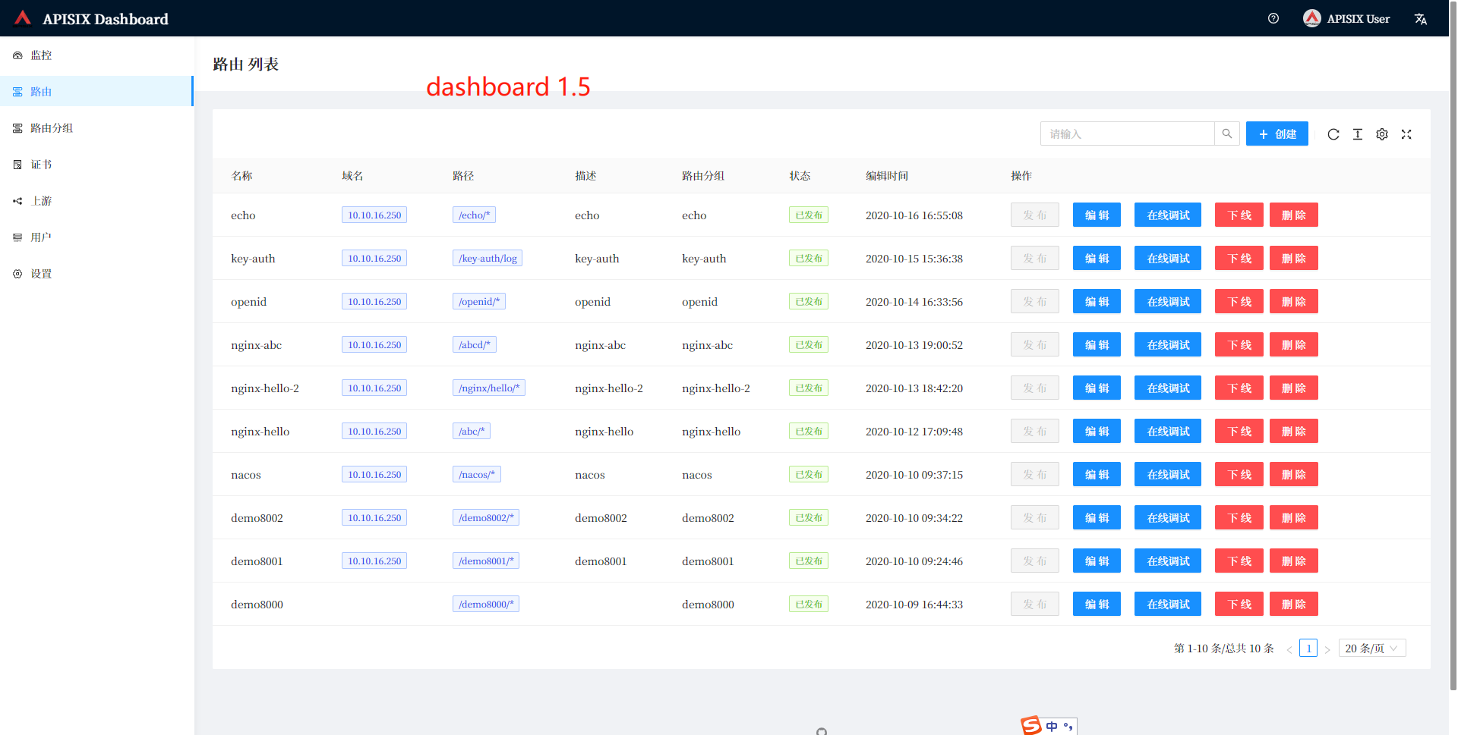Click the APISIX logo icon
Viewport: 1458px width, 735px height.
pyautogui.click(x=23, y=17)
